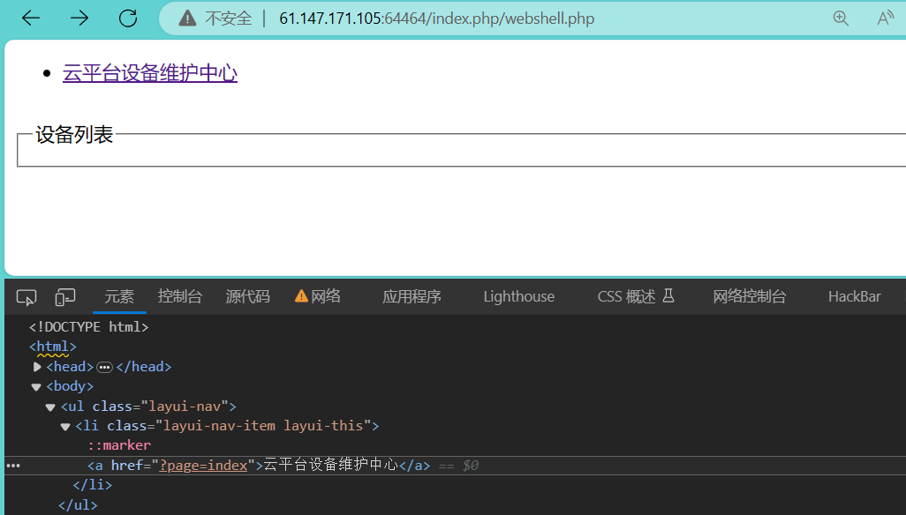
Task: Open the more options ellipsis next to head
Action: [104, 366]
